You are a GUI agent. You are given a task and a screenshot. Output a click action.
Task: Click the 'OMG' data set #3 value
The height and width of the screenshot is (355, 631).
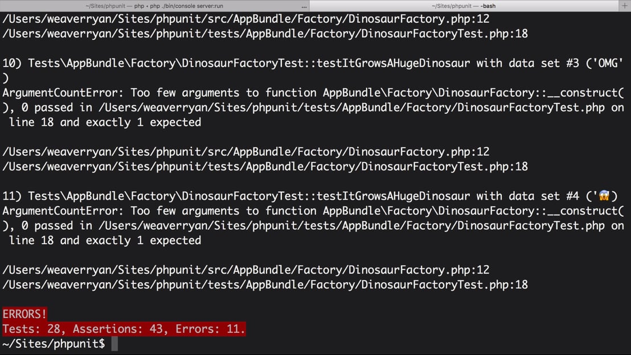pyautogui.click(x=605, y=63)
